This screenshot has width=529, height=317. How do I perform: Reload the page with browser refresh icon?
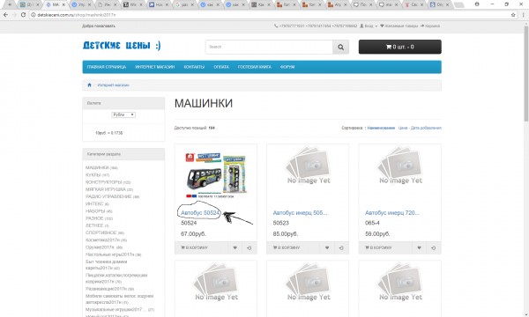[x=23, y=15]
